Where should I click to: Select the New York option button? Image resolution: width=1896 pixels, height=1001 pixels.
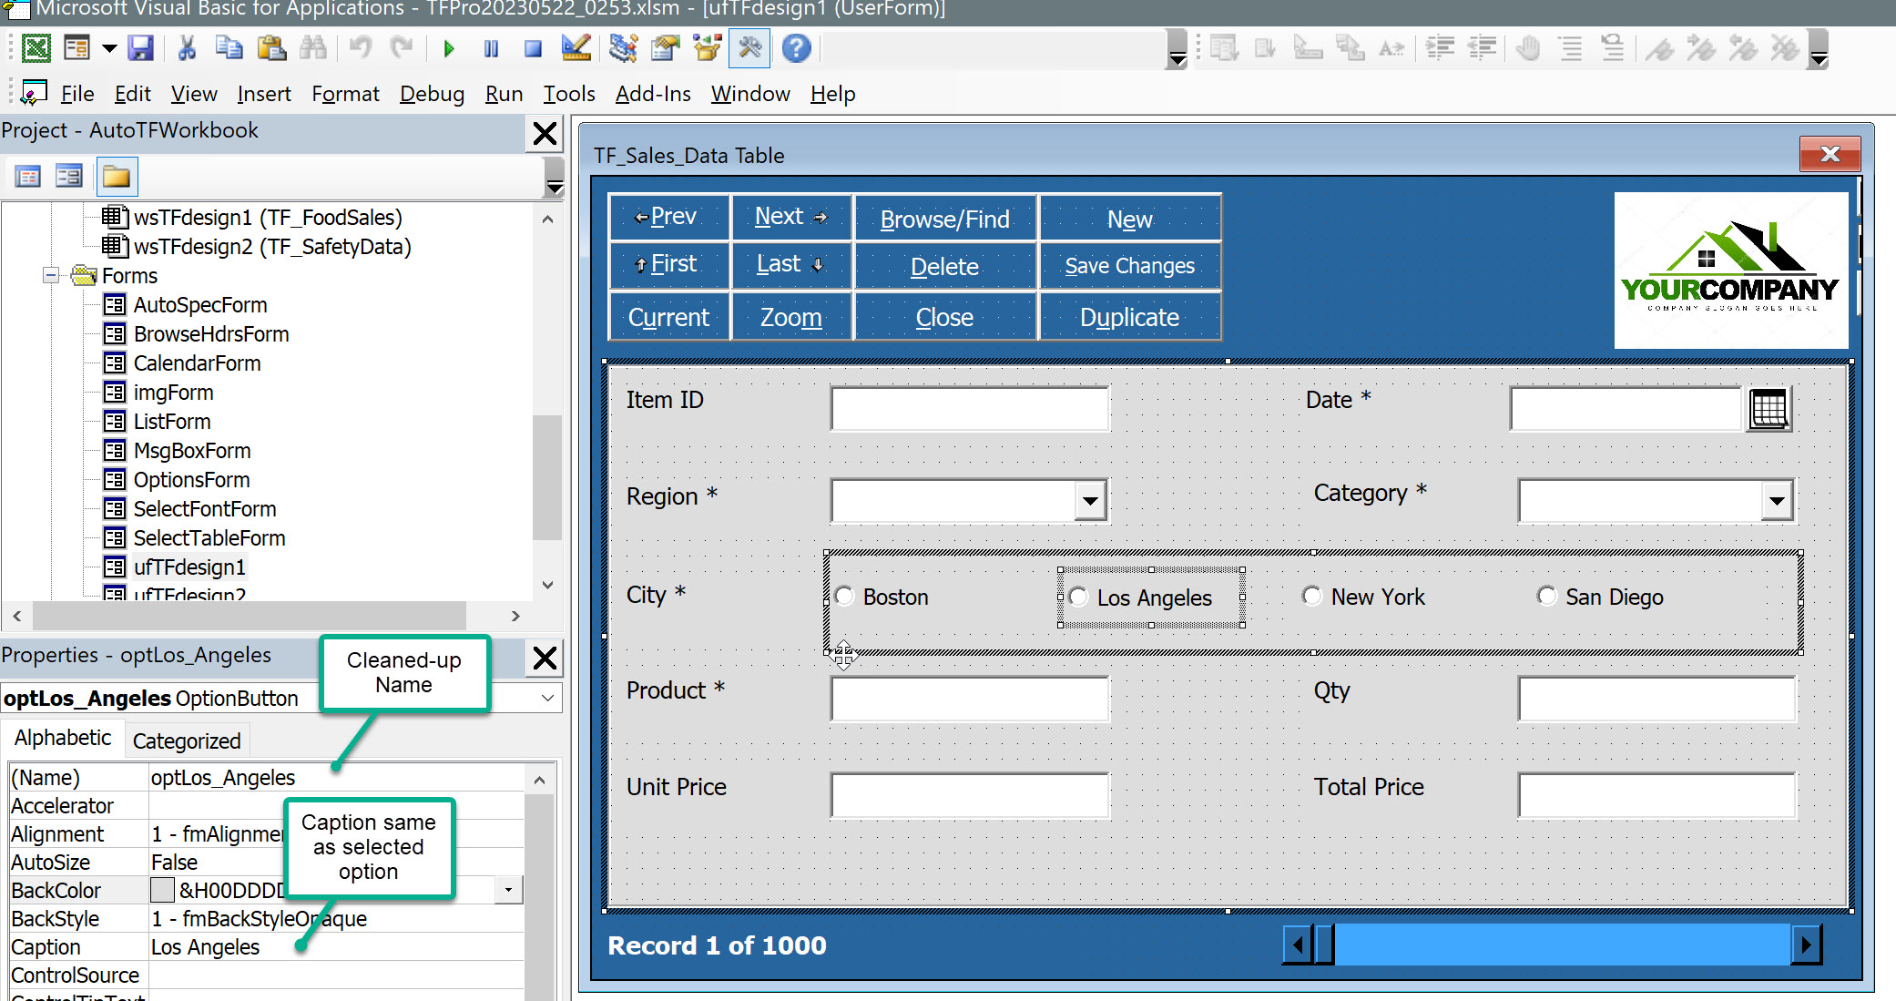coord(1312,597)
